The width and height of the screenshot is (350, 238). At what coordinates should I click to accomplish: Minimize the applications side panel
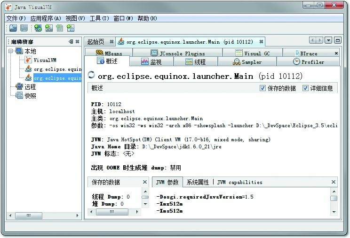(71, 41)
